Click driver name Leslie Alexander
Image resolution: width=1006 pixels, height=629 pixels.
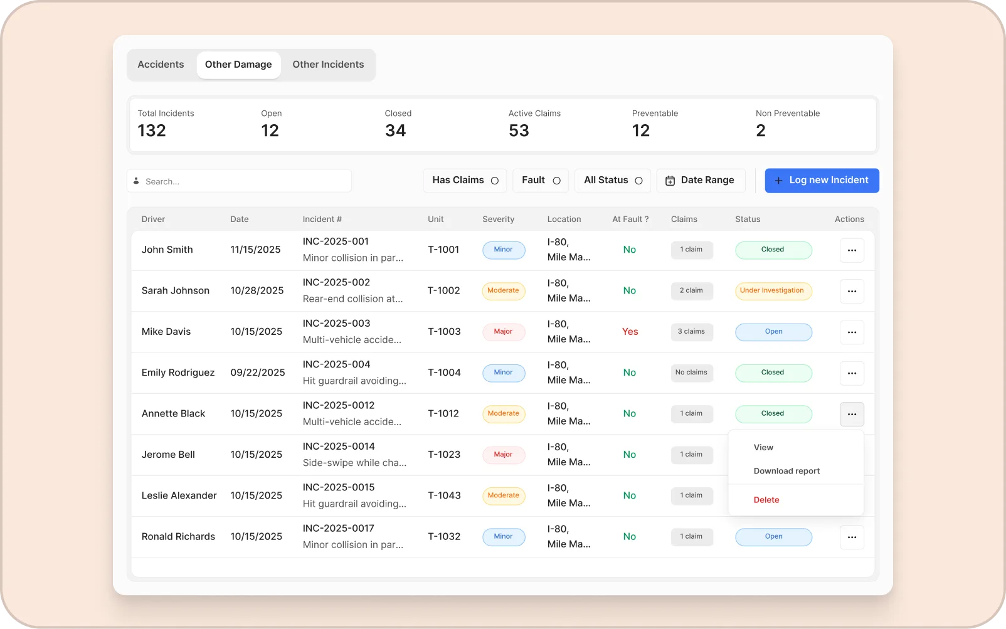pos(179,495)
